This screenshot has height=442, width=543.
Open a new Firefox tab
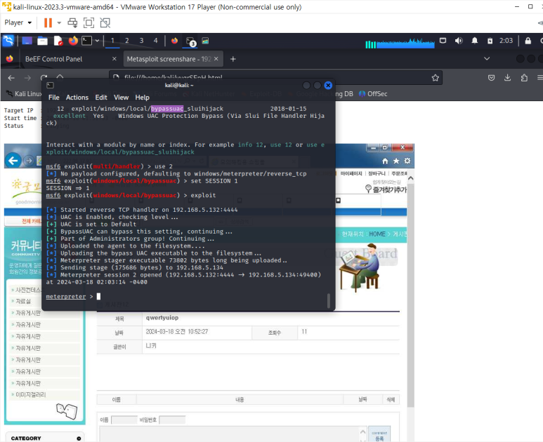pos(233,59)
